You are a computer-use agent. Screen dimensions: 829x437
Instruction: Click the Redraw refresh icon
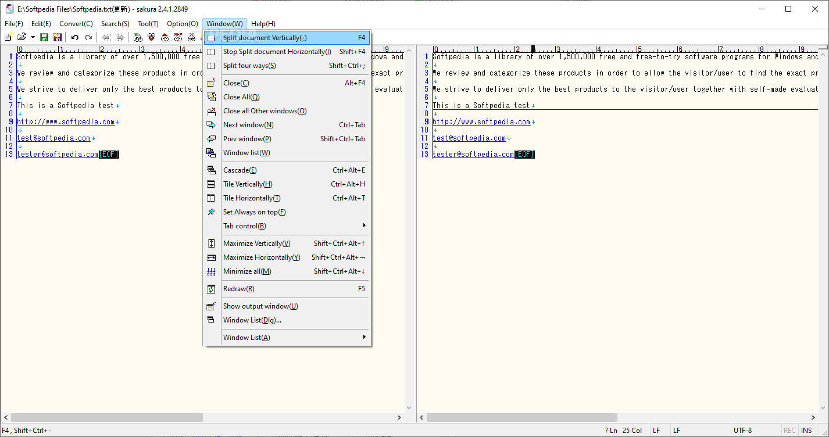(211, 289)
